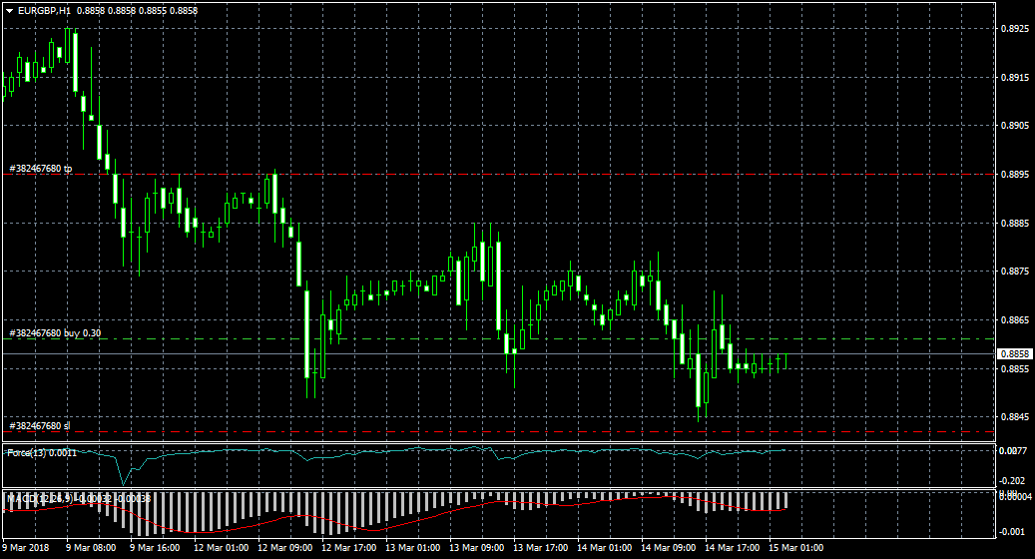Click the current price tag 0.8858
Screen dimensions: 1035x559
(x=1014, y=354)
